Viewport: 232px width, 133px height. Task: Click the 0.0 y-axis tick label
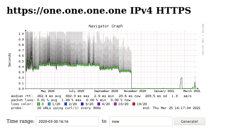[x=21, y=89]
